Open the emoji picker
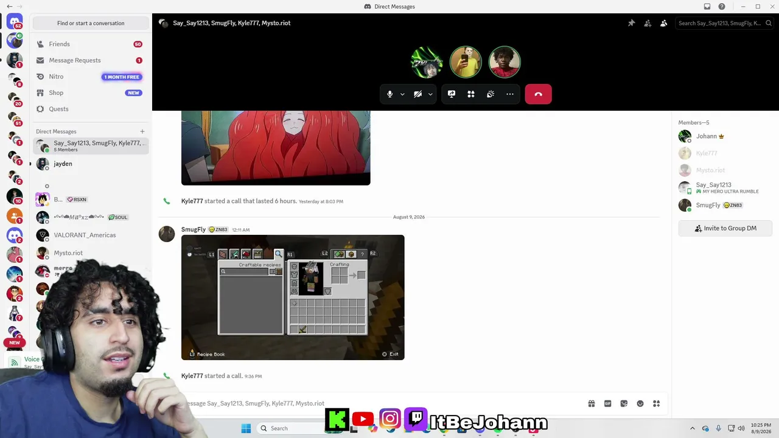 click(640, 403)
